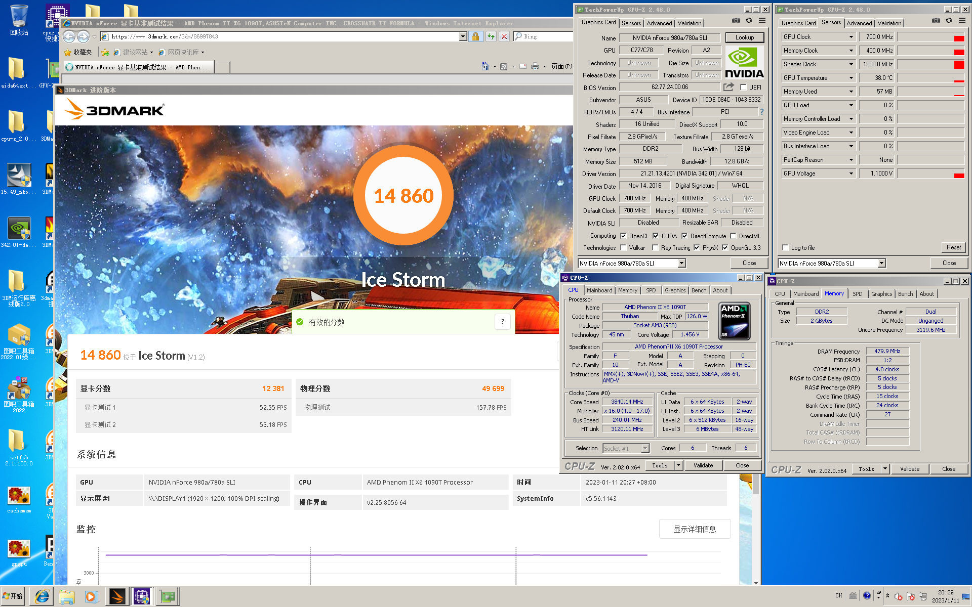Image resolution: width=972 pixels, height=607 pixels.
Task: Toggle the Vulkan checkbox in GPU-Z
Action: click(623, 248)
